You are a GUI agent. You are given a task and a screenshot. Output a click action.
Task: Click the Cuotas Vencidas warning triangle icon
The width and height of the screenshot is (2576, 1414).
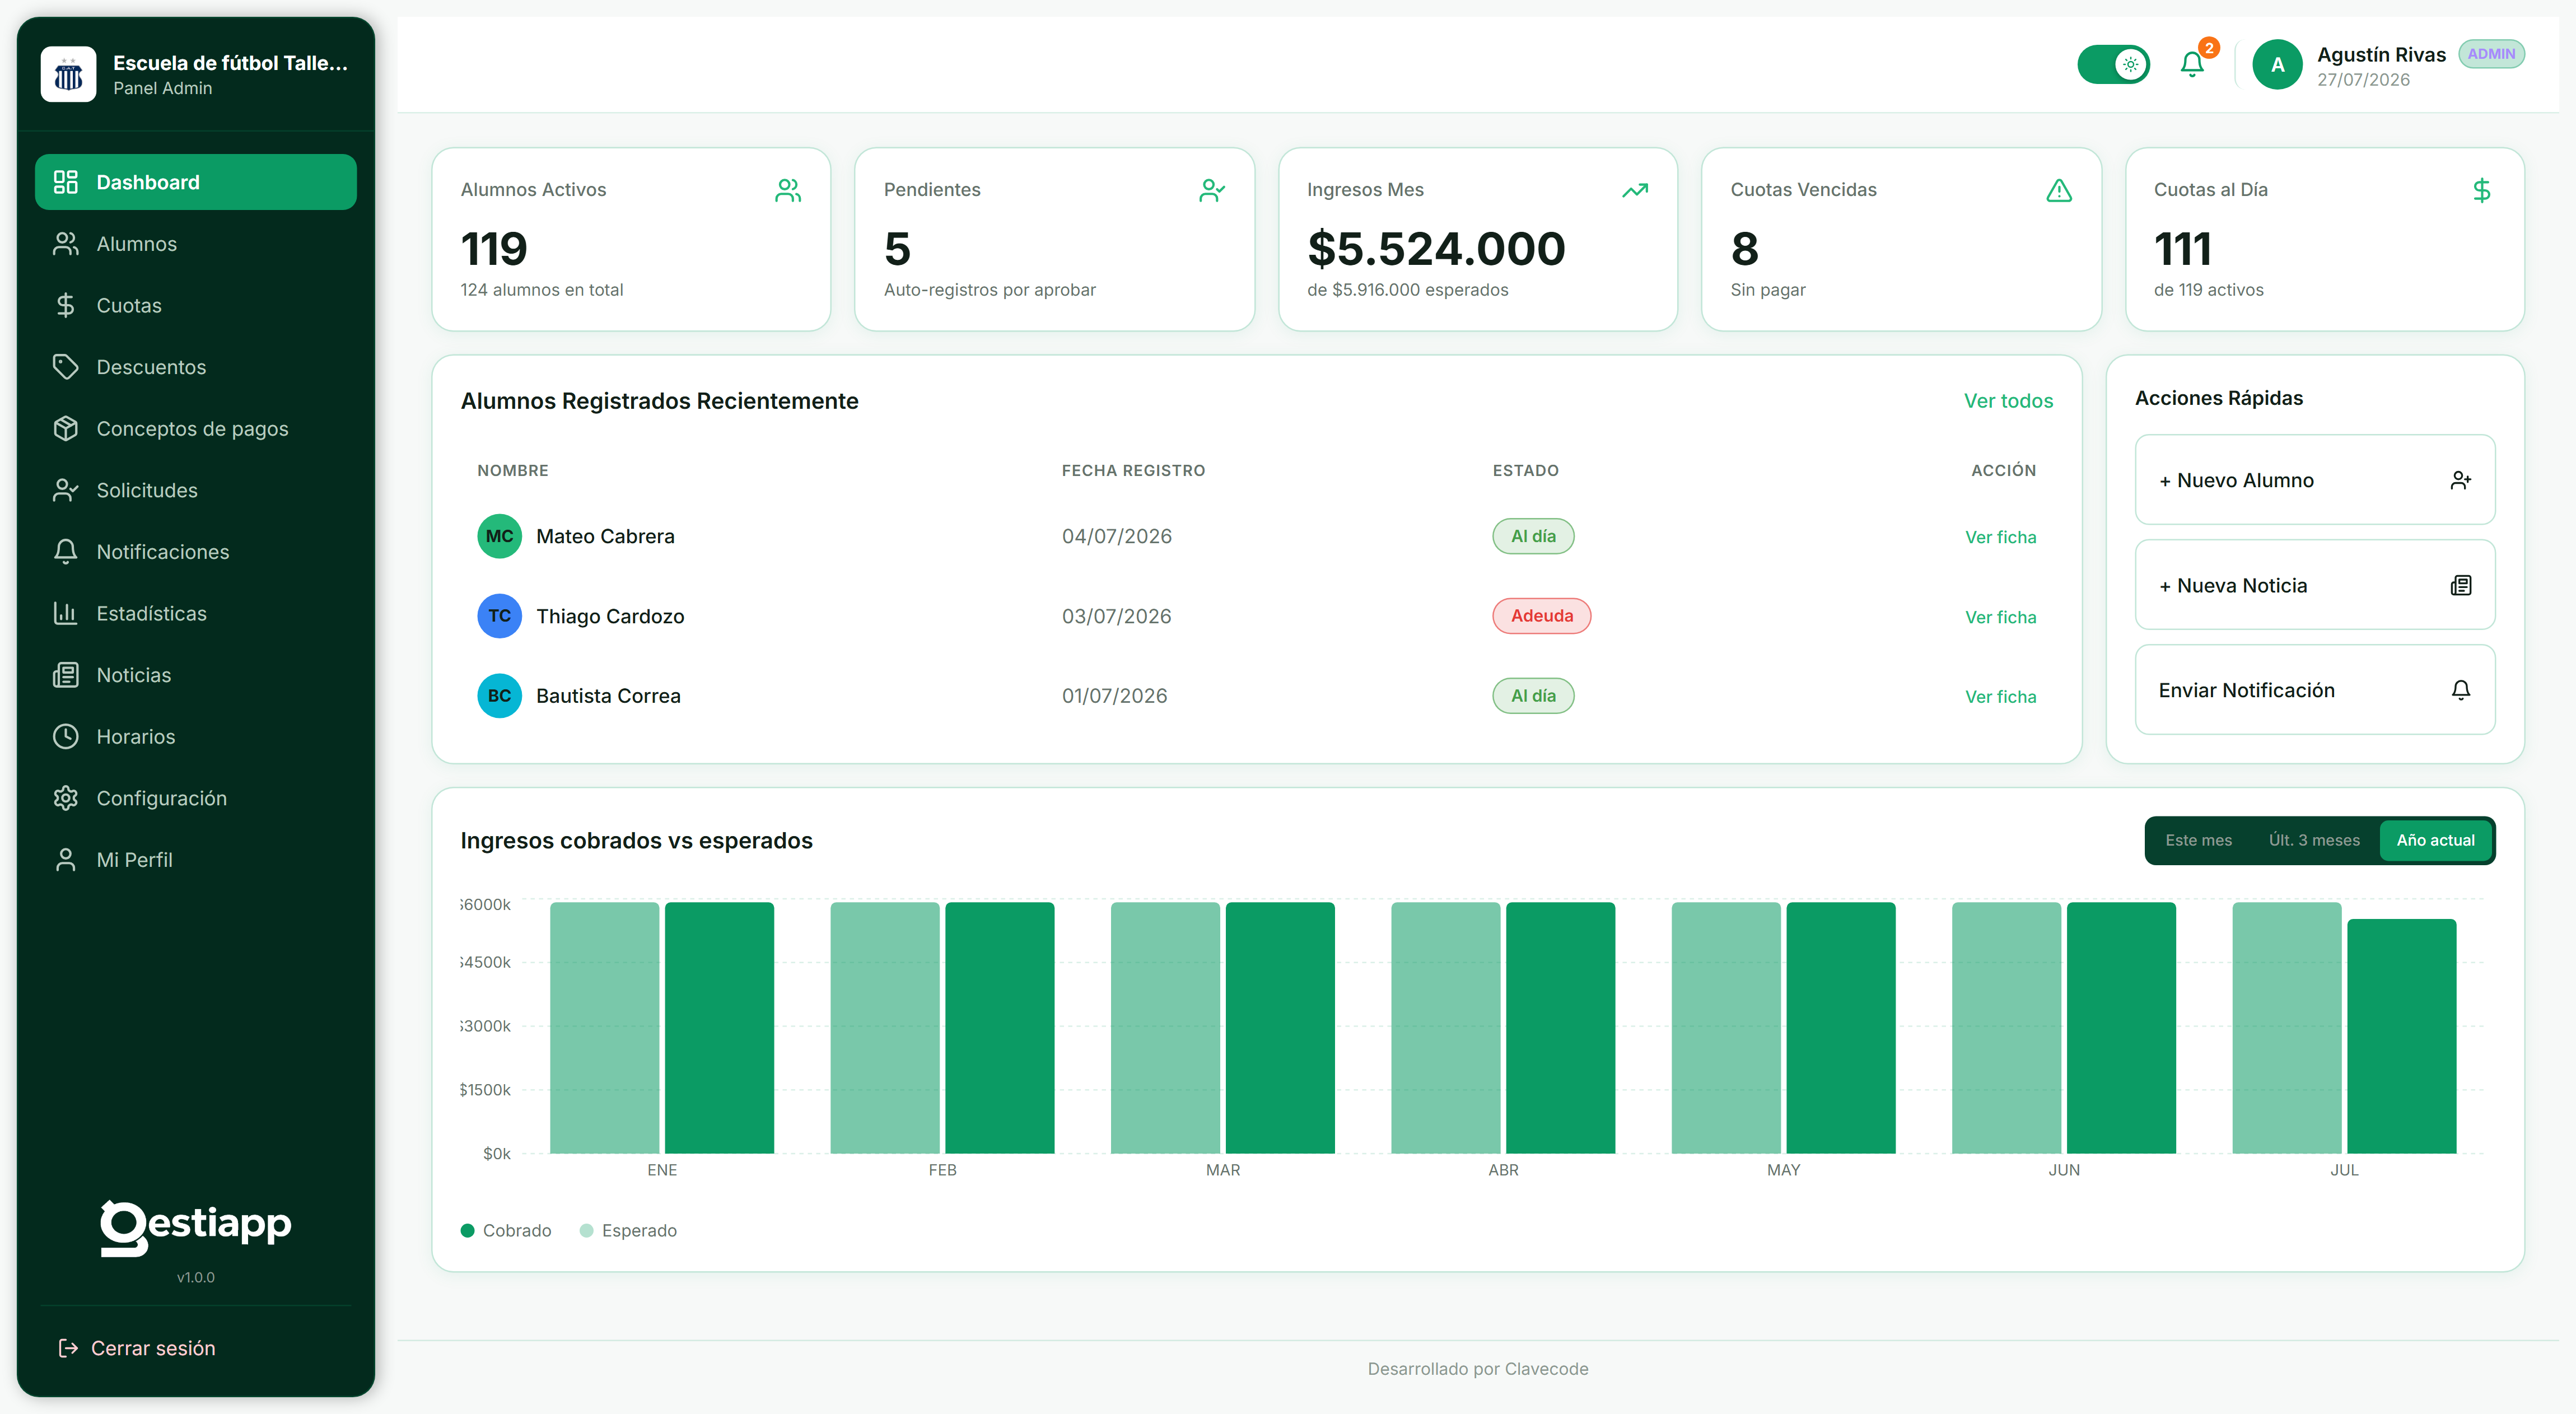(x=2059, y=190)
